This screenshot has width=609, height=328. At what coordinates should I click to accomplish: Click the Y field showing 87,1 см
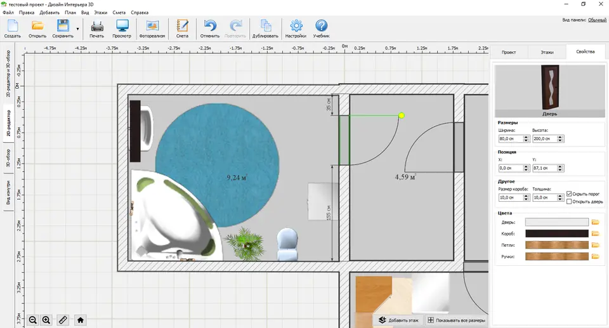click(545, 168)
